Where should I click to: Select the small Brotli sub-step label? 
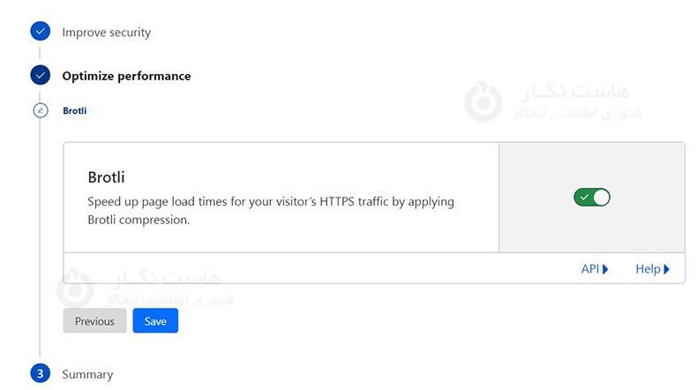pyautogui.click(x=74, y=111)
